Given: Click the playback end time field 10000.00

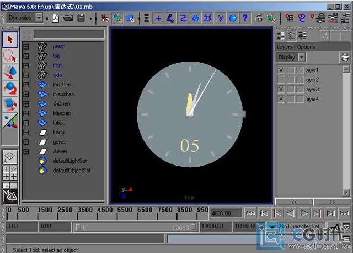Looking at the screenshot, I should [215, 226].
